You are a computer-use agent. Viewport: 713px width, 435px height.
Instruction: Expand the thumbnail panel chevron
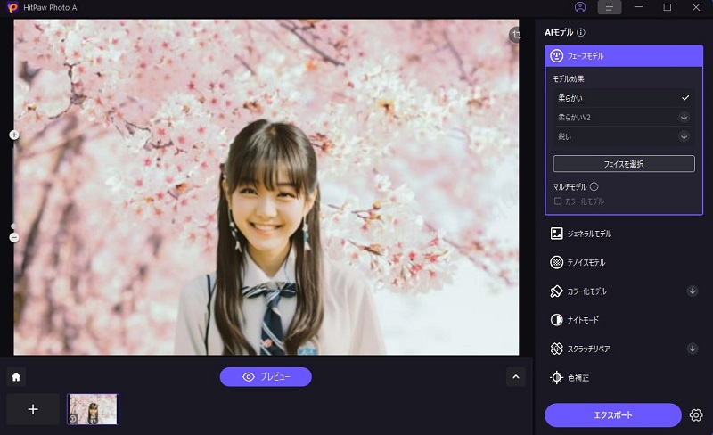click(x=516, y=377)
